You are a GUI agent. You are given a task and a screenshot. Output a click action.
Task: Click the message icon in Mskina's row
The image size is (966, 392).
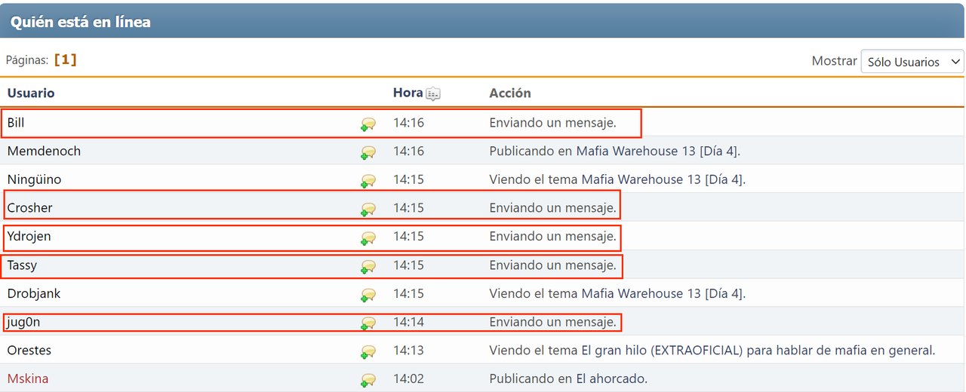[x=368, y=380]
